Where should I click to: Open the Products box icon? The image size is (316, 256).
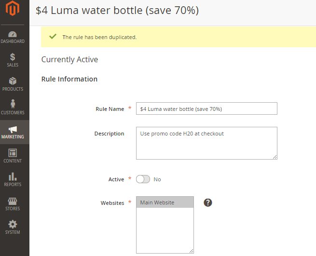click(x=13, y=81)
